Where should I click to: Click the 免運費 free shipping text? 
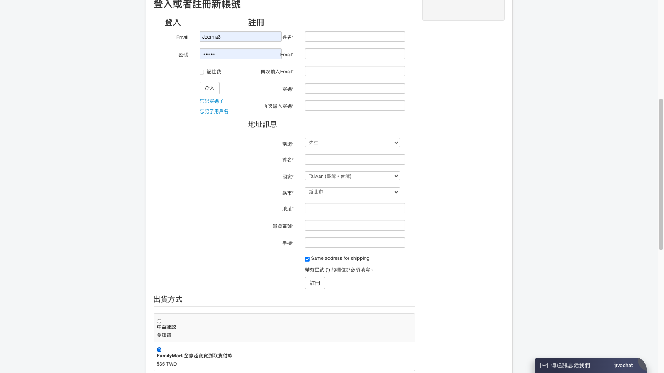(164, 335)
